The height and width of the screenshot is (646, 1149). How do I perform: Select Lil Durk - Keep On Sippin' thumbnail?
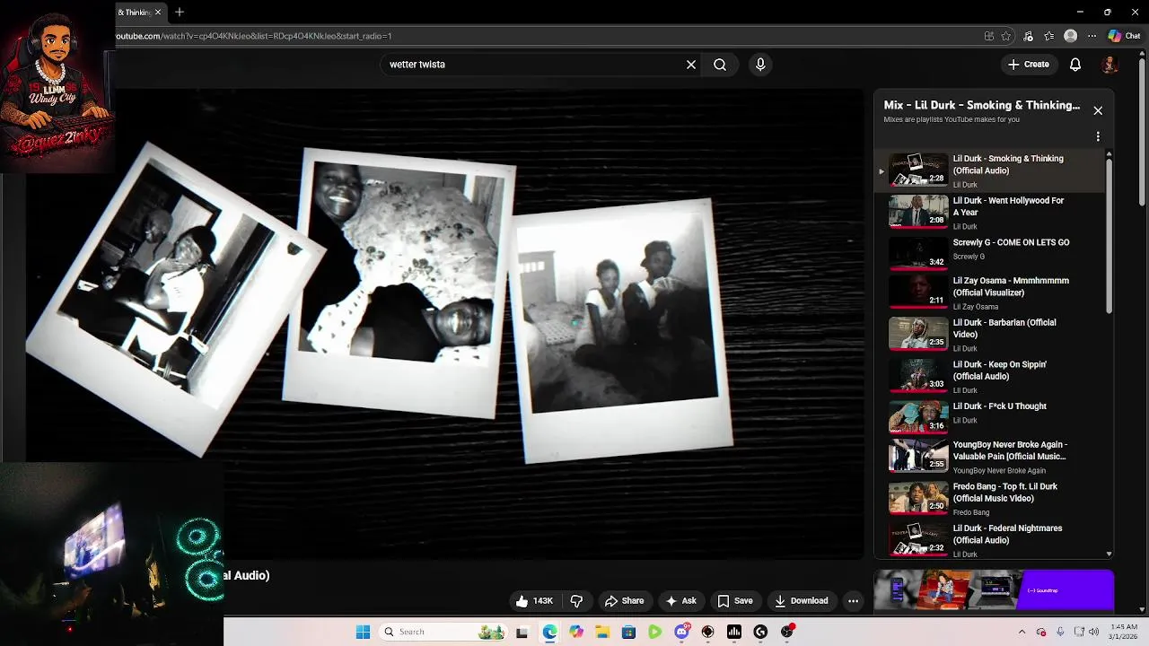tap(918, 375)
